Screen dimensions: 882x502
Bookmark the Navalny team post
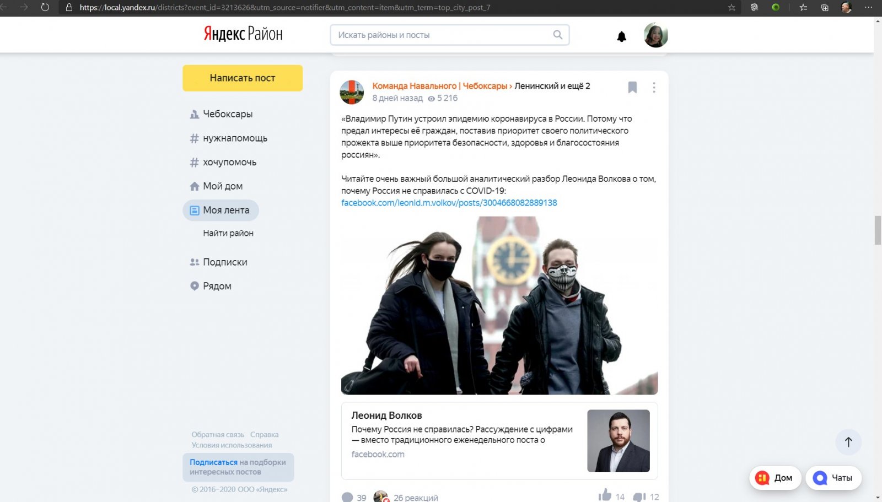pyautogui.click(x=632, y=87)
